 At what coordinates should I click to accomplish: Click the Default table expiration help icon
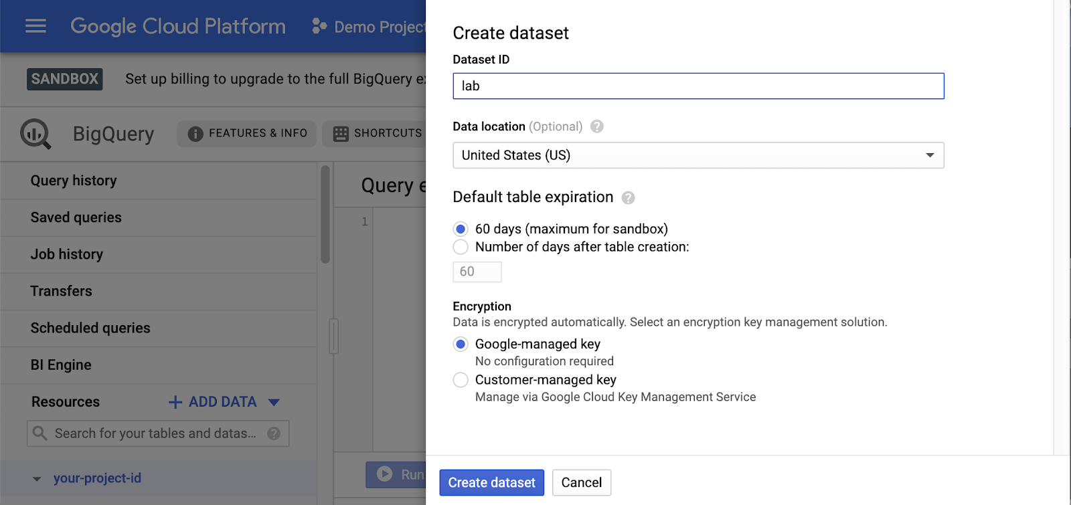click(628, 198)
